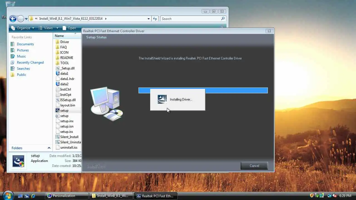Viewport: 356px width, 200px height.
Task: Go forward in the Explorer window
Action: (x=21, y=19)
